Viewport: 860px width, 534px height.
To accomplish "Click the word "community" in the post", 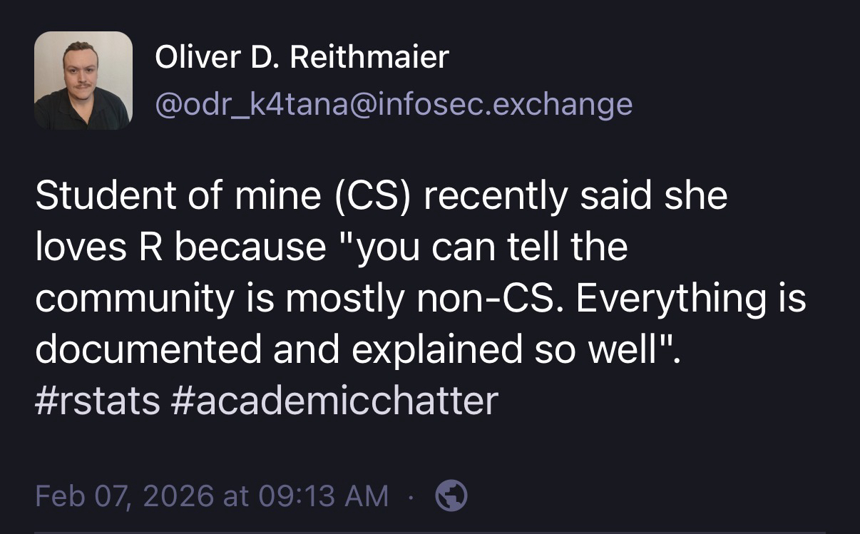I will coord(134,298).
